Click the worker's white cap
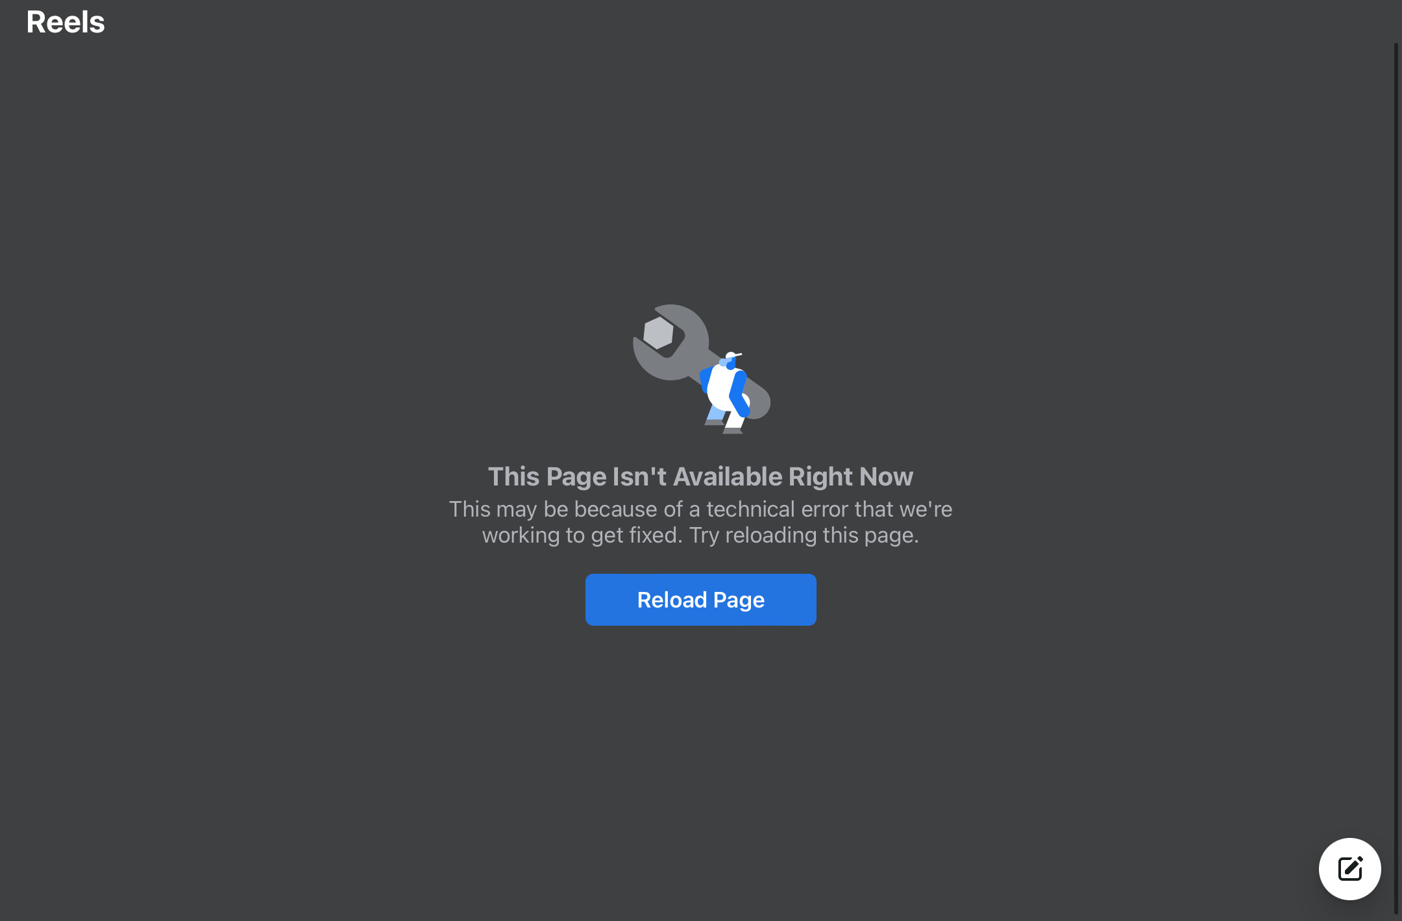Image resolution: width=1402 pixels, height=921 pixels. pos(732,356)
